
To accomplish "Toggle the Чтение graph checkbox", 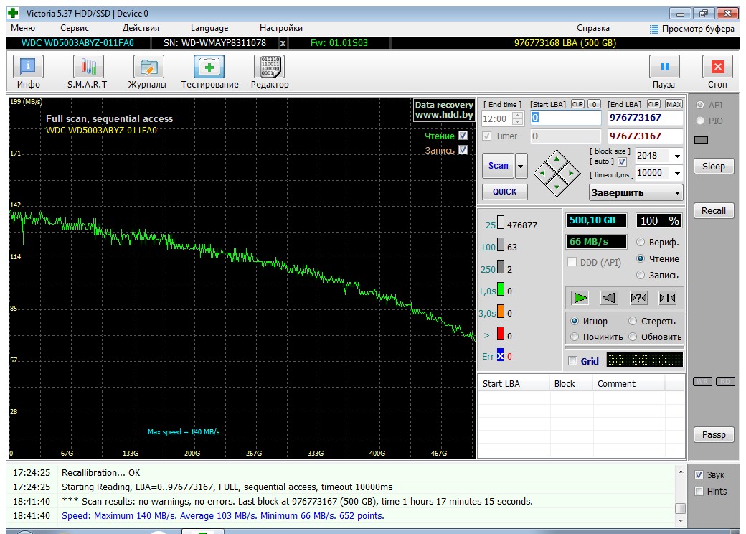I will point(463,136).
